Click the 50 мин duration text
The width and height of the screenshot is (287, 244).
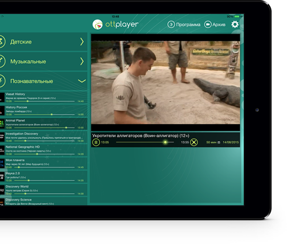coord(211,142)
